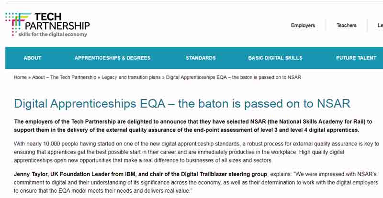Click the quote about the EQA model
This screenshot has width=383, height=198.
(x=196, y=182)
